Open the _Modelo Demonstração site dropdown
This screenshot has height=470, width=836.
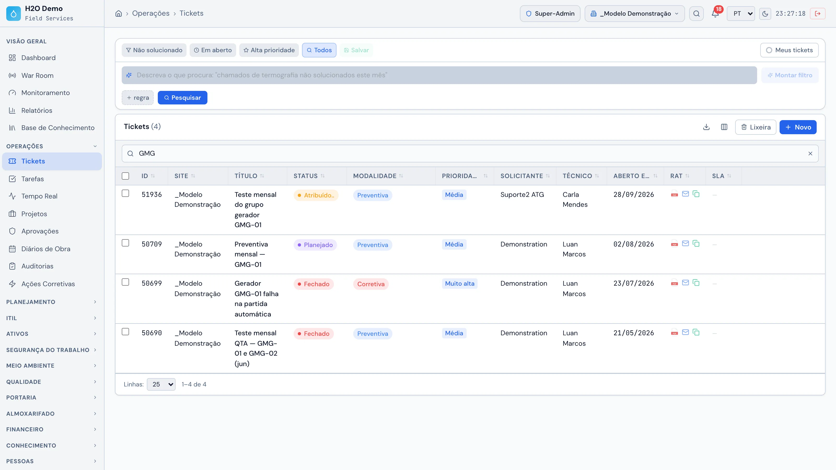click(635, 14)
